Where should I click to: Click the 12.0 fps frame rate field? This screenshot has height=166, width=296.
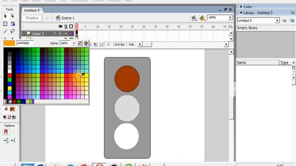click(119, 44)
